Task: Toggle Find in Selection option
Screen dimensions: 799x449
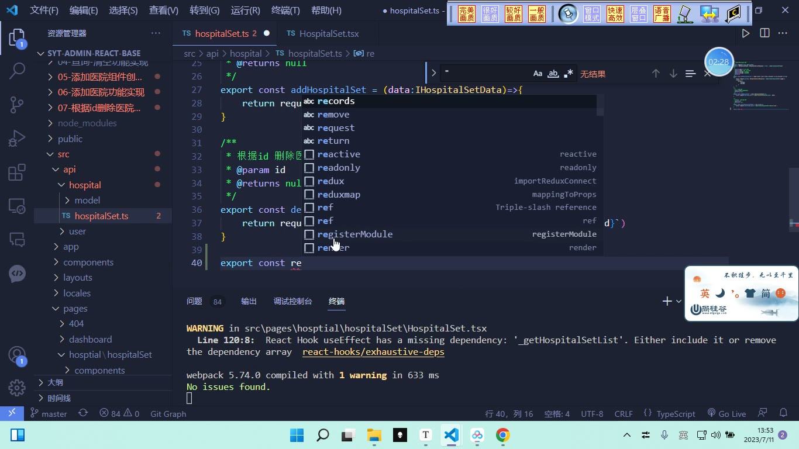Action: click(690, 74)
